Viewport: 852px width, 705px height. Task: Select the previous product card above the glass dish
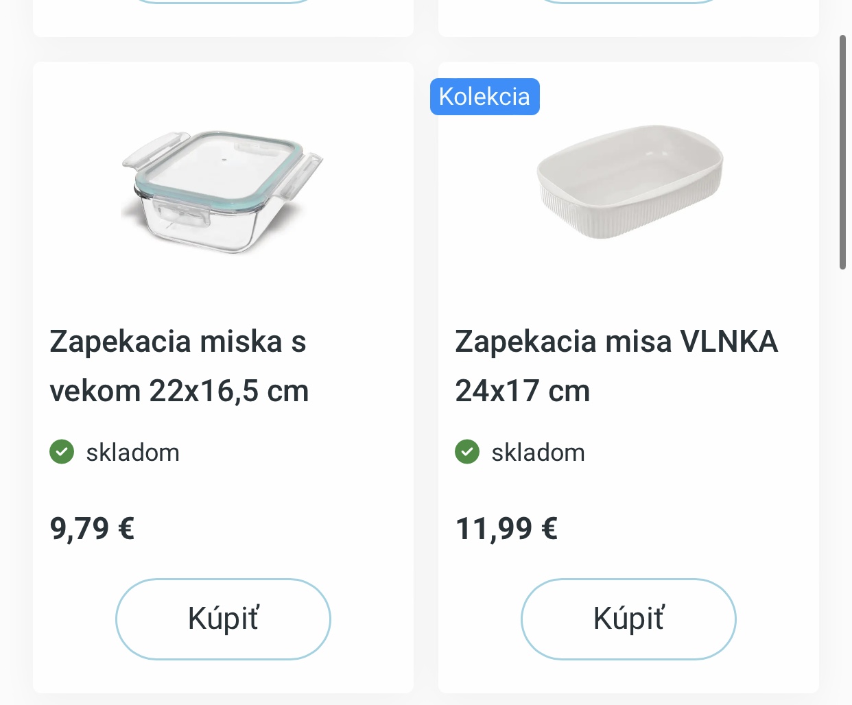tap(223, 21)
